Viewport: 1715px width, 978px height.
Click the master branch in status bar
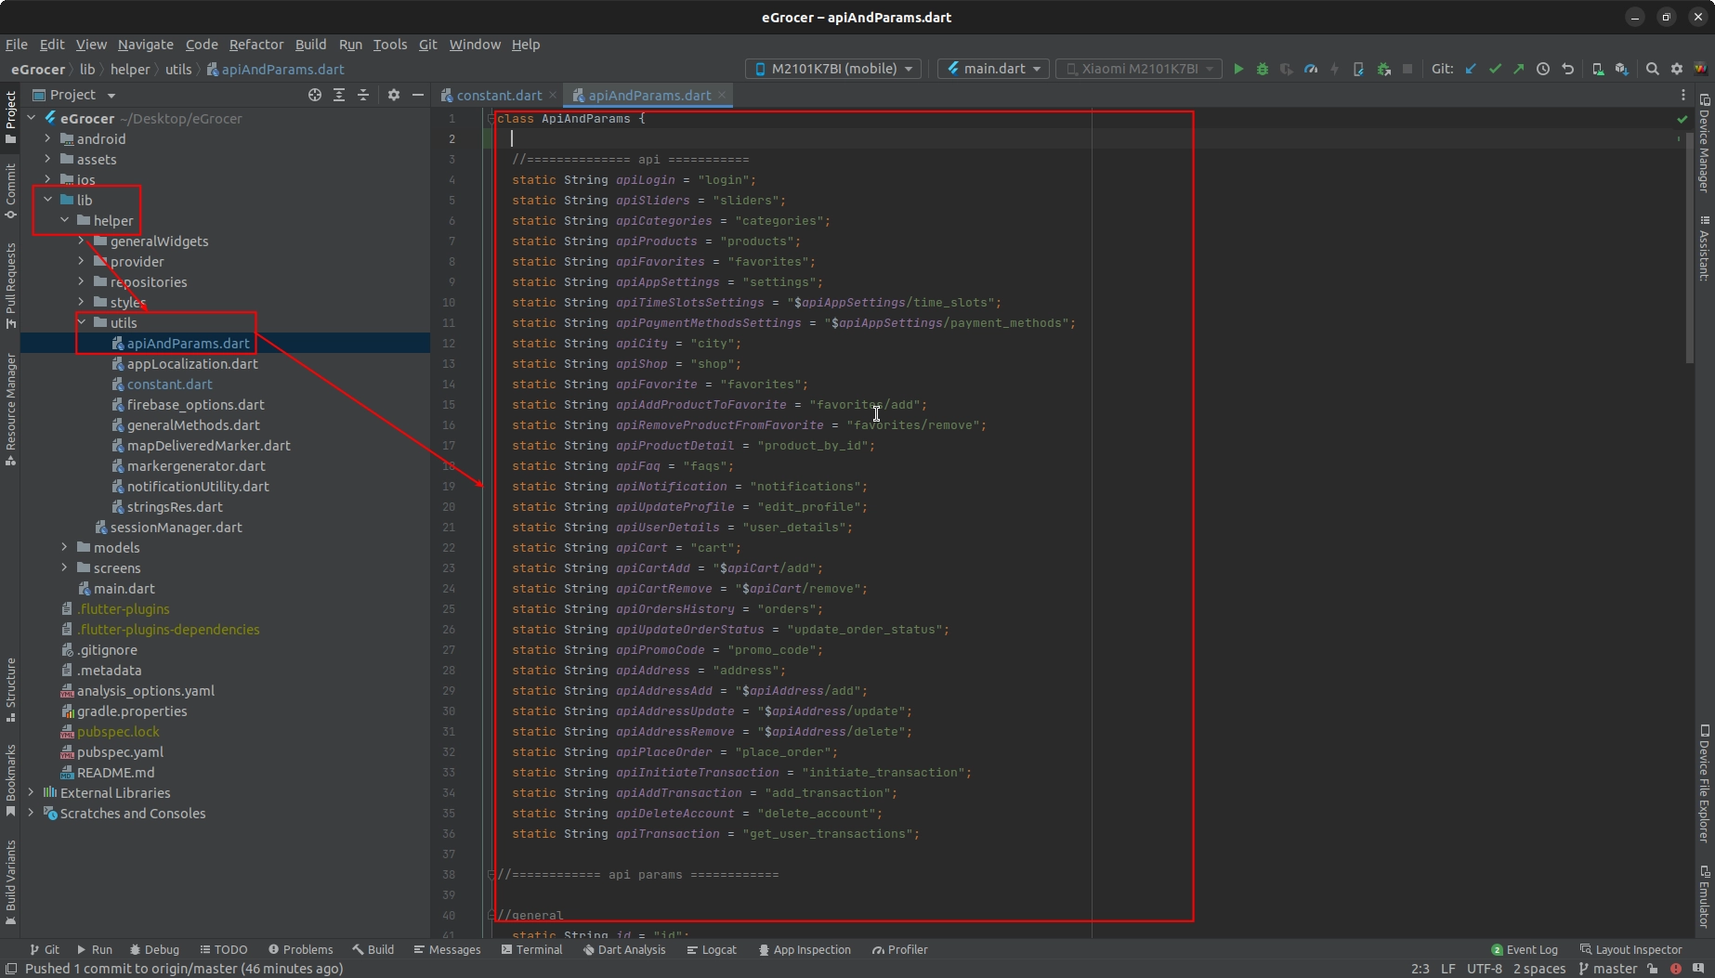pos(1608,969)
